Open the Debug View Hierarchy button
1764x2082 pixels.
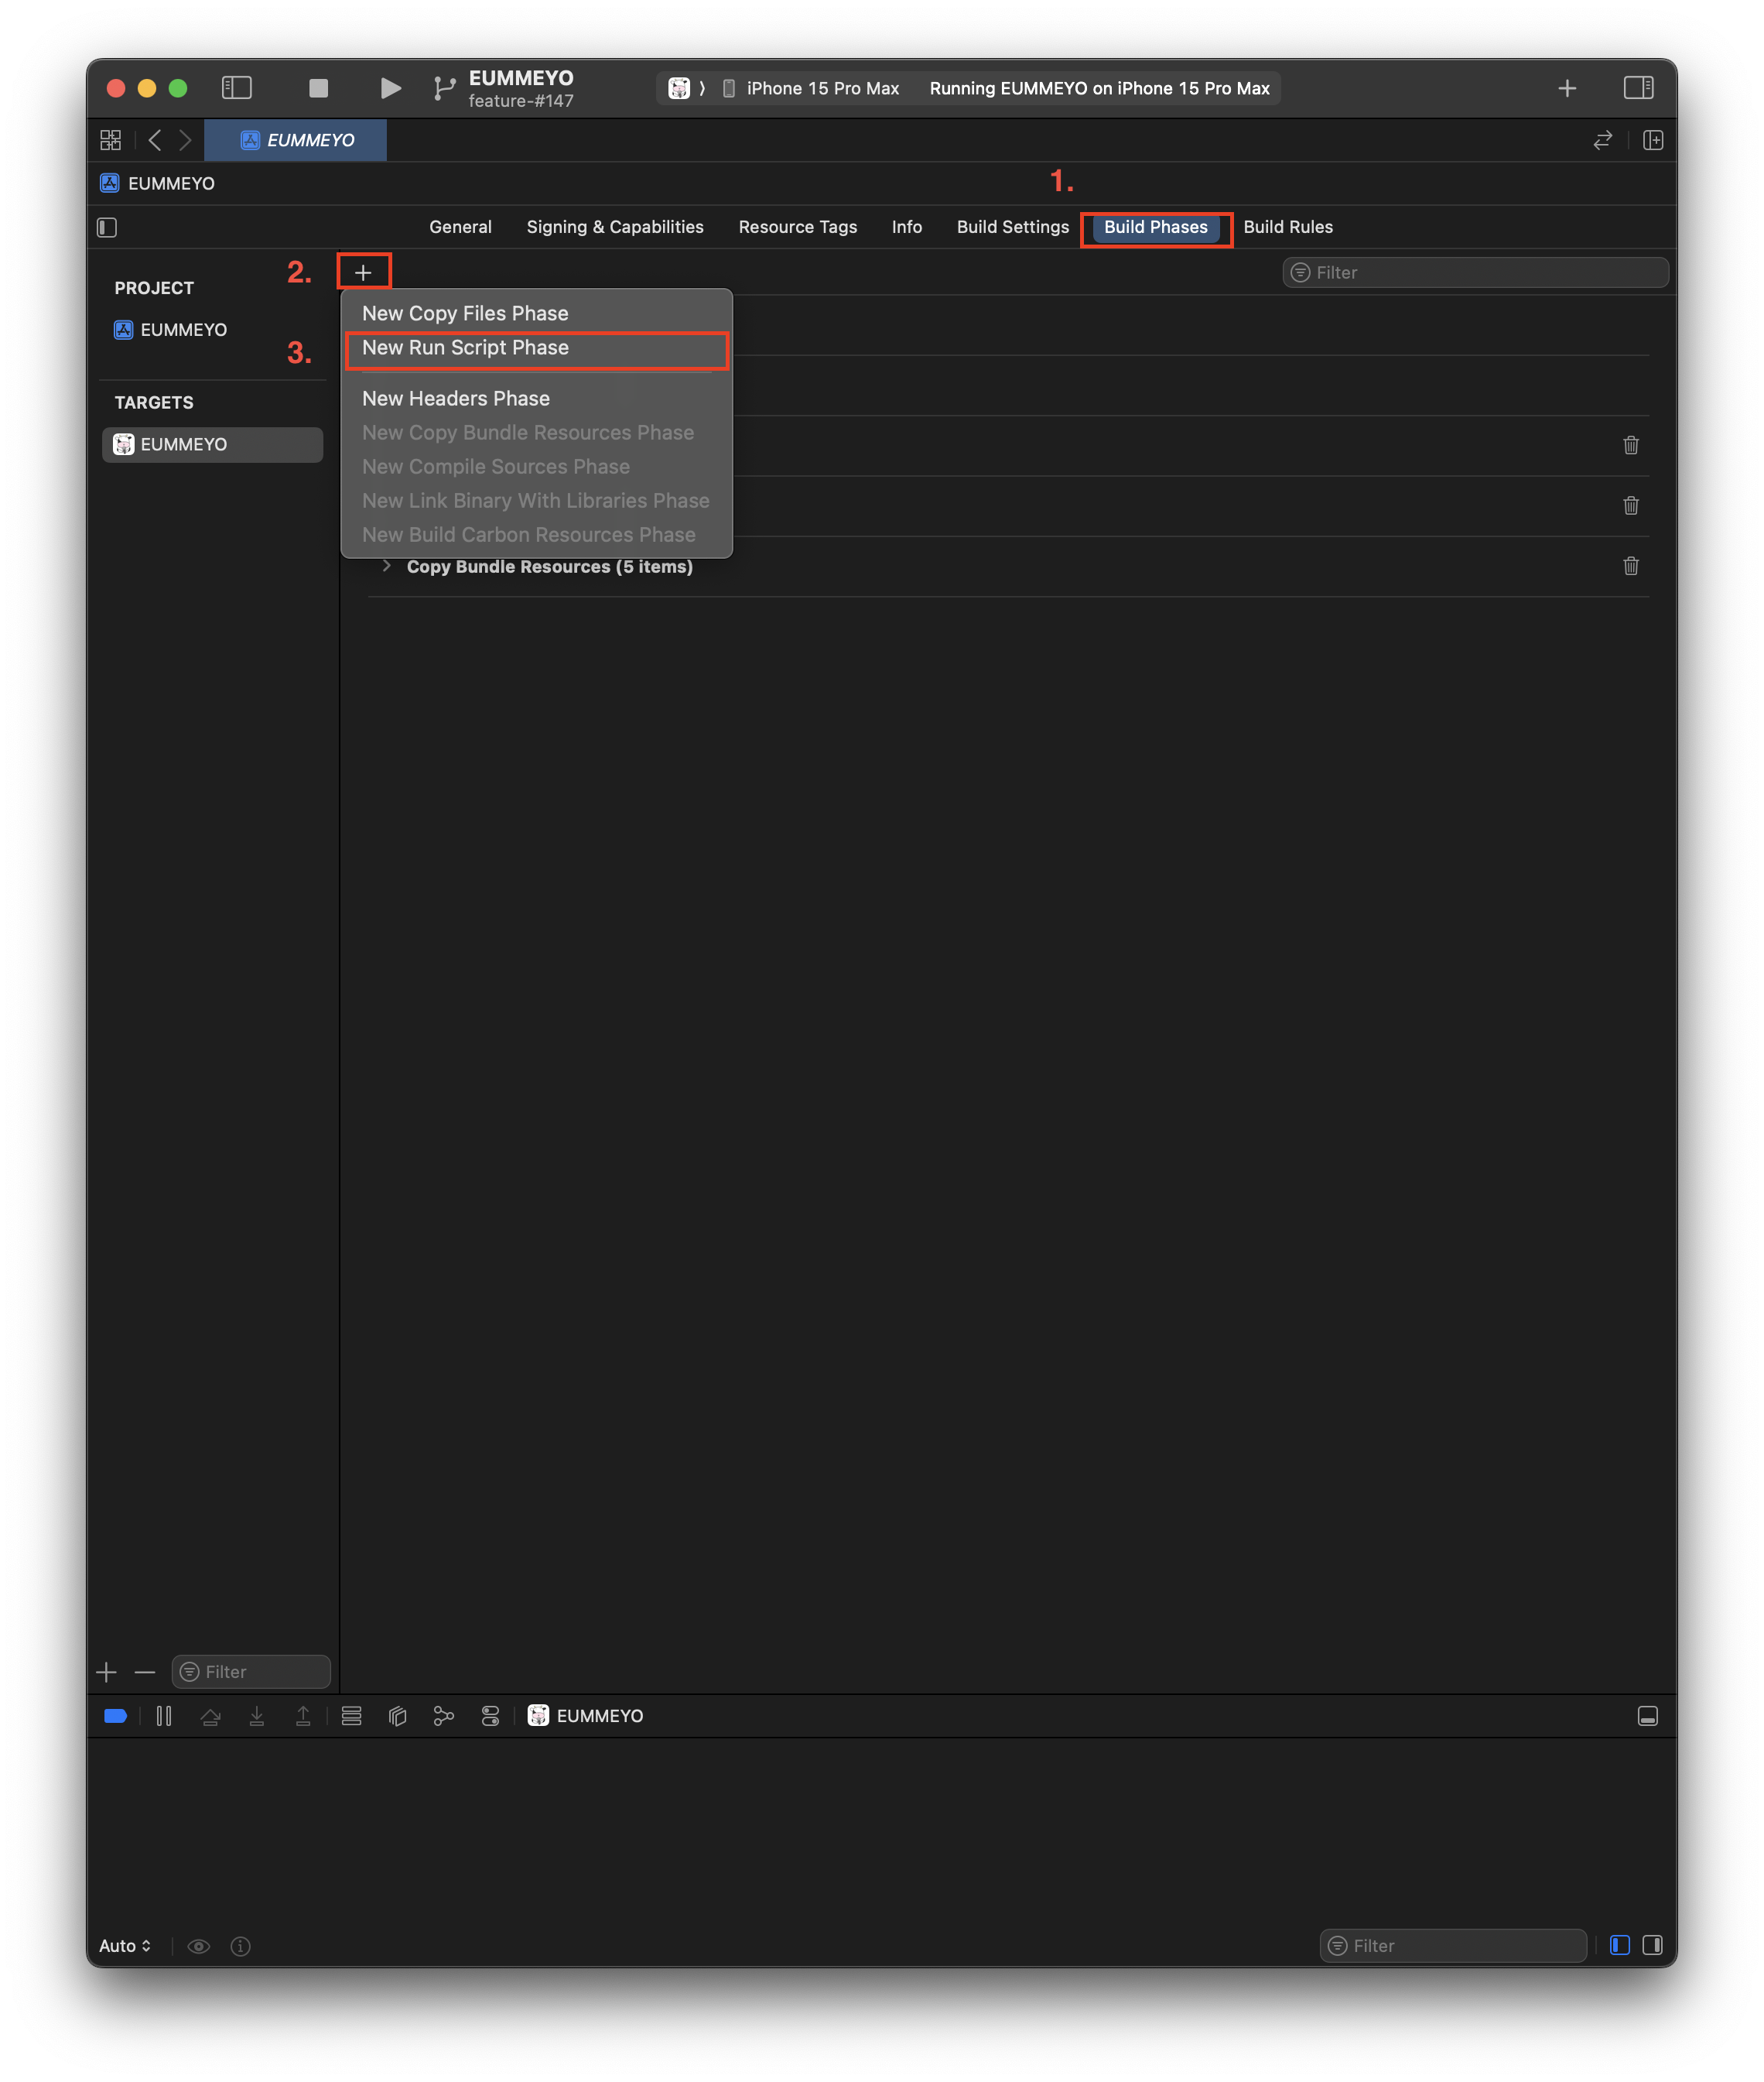tap(398, 1716)
